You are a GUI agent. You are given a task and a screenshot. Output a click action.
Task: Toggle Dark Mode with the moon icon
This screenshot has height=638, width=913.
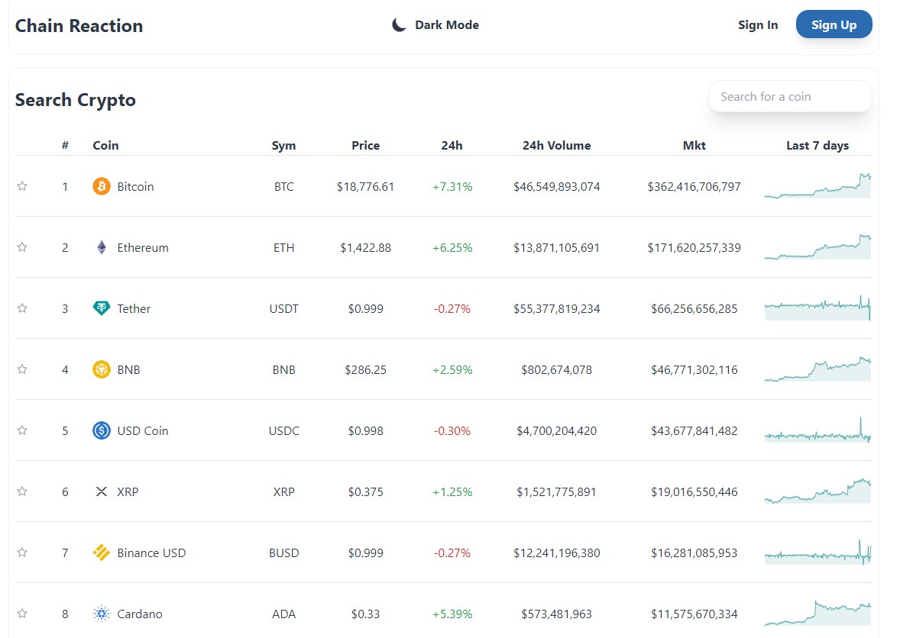tap(398, 24)
